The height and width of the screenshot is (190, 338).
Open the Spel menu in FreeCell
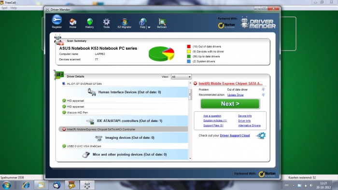[x=4, y=8]
